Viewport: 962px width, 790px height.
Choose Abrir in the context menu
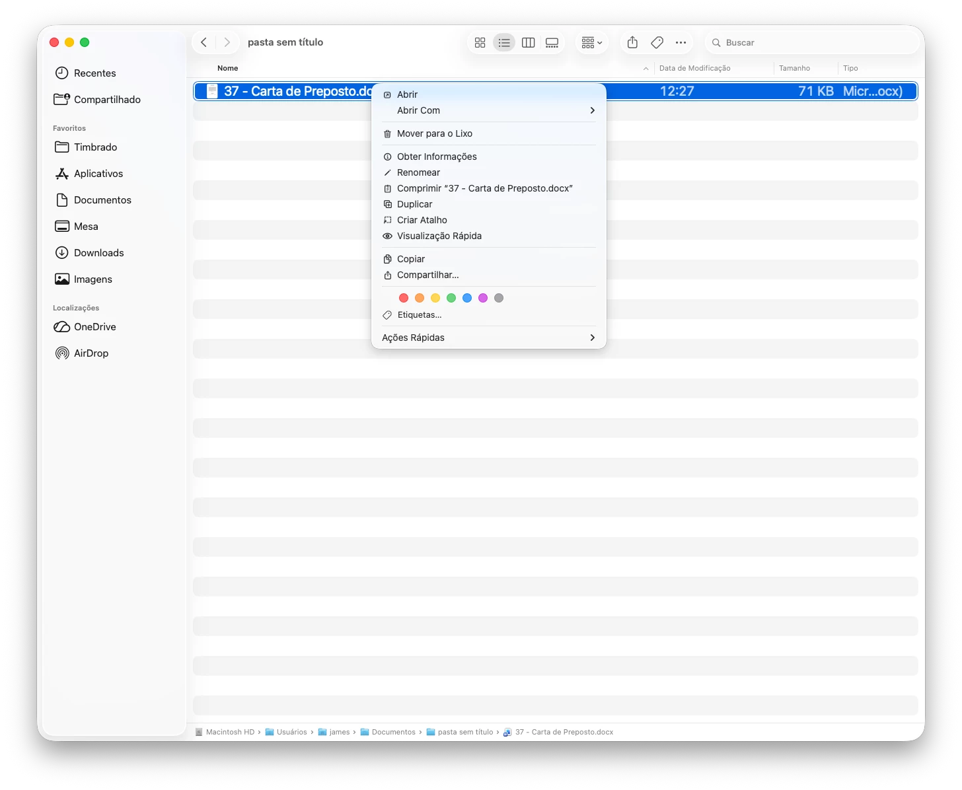(x=489, y=94)
